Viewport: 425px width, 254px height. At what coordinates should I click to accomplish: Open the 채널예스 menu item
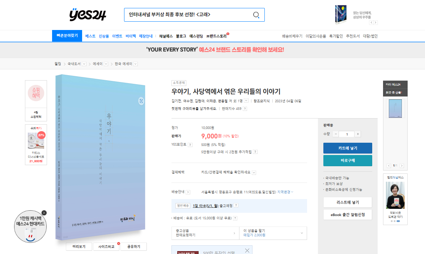[x=166, y=36]
